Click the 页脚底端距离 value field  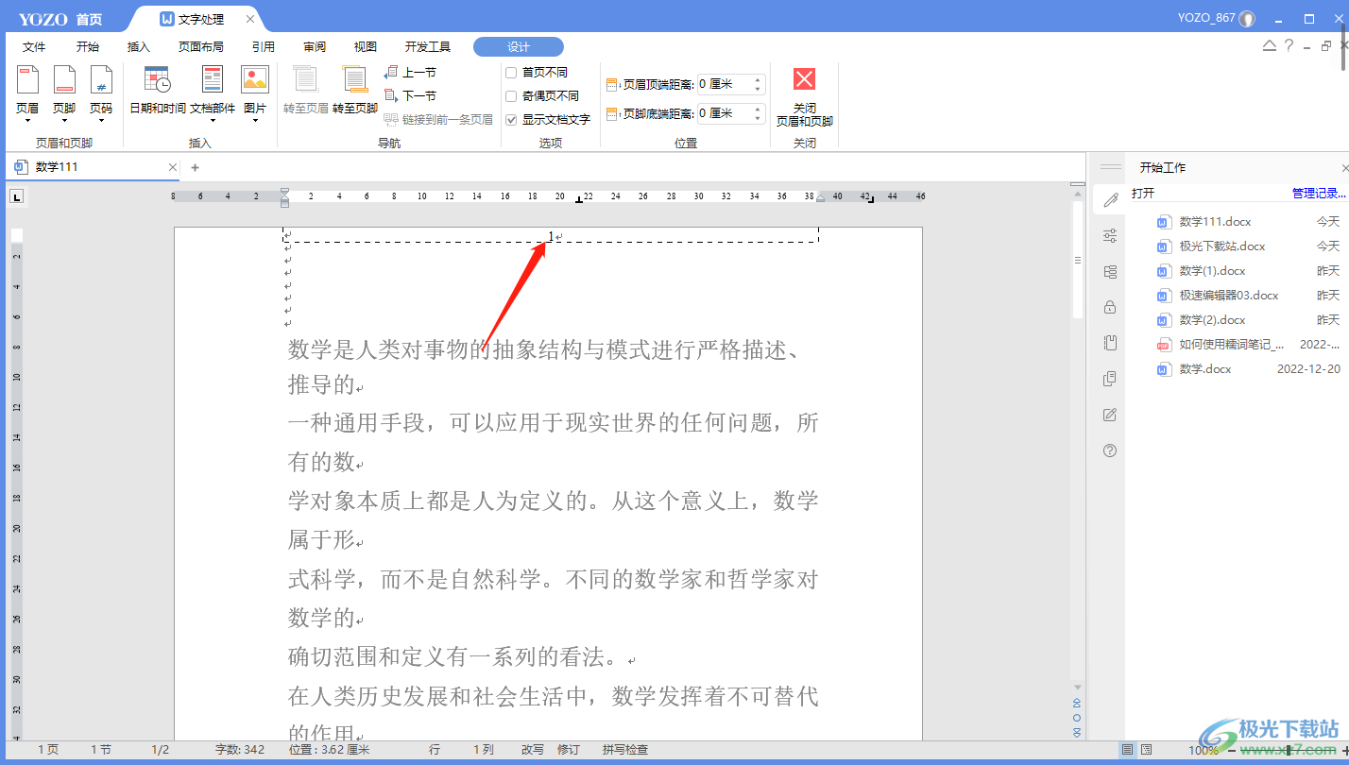pos(725,113)
